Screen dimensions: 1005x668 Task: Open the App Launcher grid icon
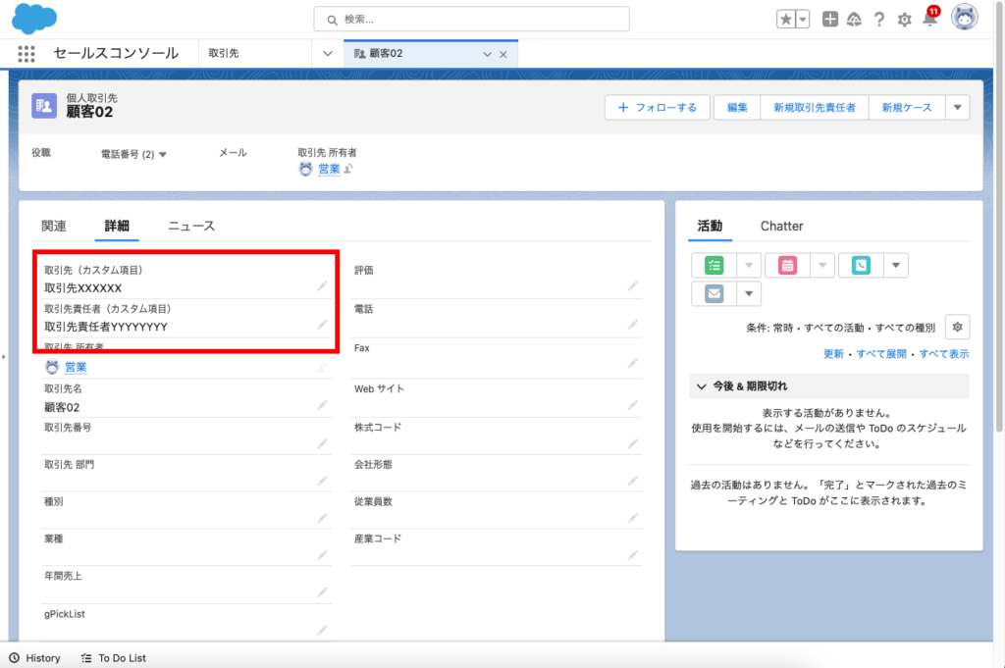[x=26, y=54]
